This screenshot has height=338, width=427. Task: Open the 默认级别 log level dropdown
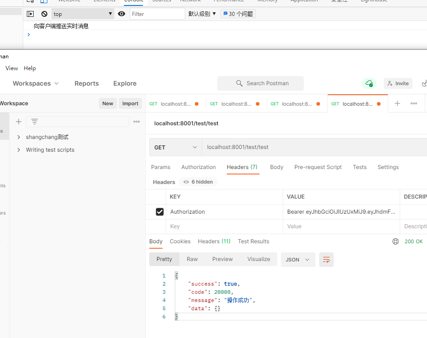[202, 14]
